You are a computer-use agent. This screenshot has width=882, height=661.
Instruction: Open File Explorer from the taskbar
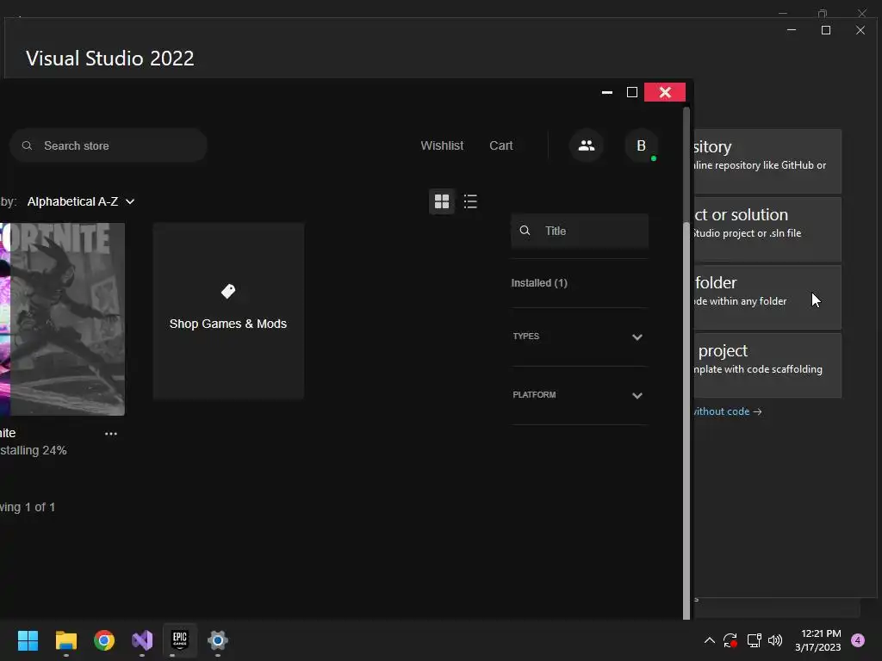(x=65, y=640)
